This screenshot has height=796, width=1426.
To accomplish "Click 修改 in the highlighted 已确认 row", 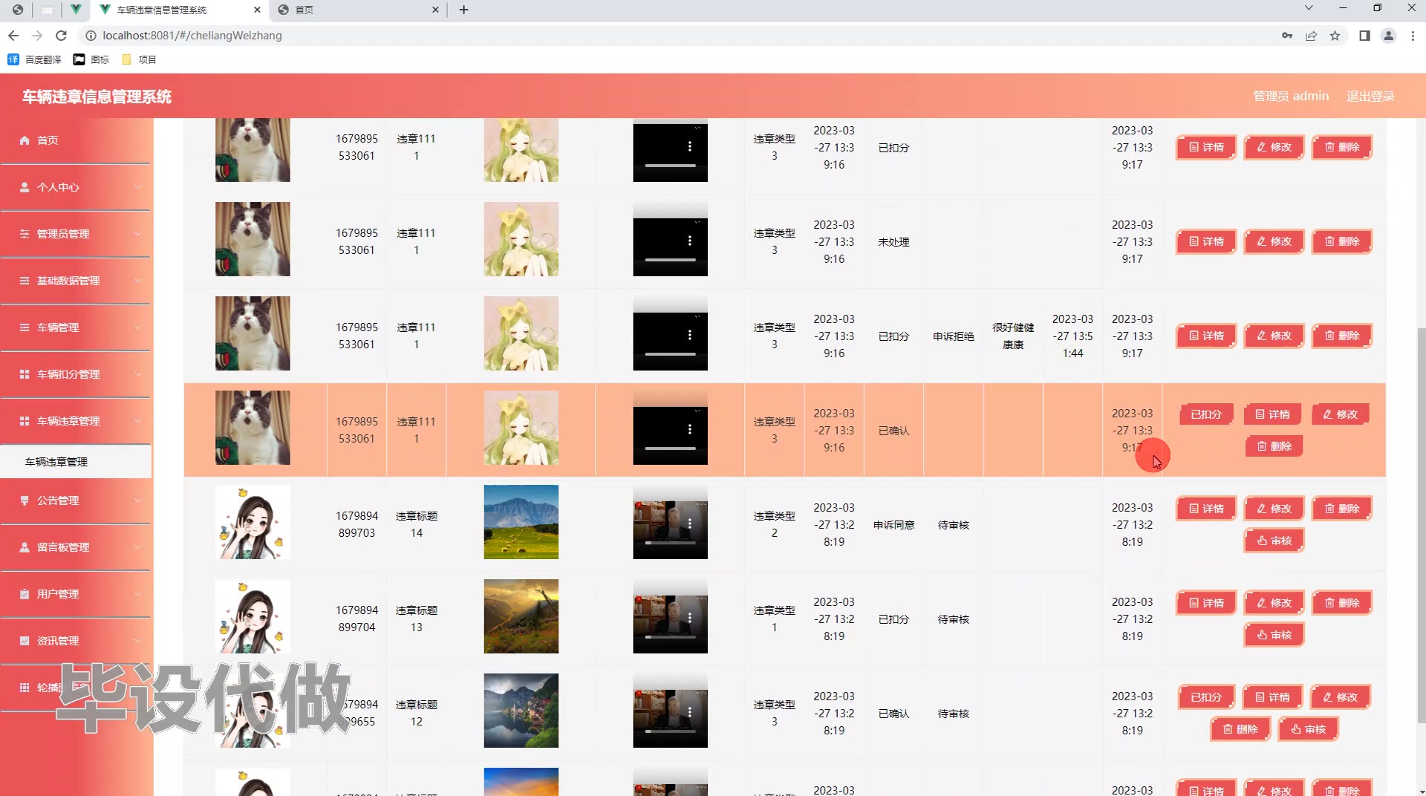I will coord(1340,414).
